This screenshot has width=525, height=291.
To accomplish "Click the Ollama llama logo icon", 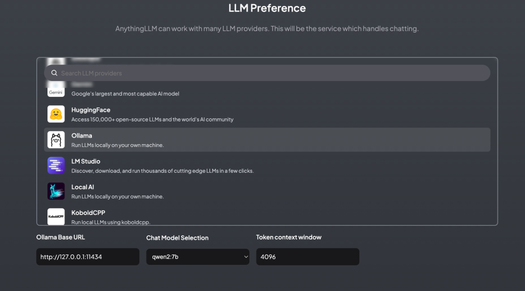I will tap(56, 140).
